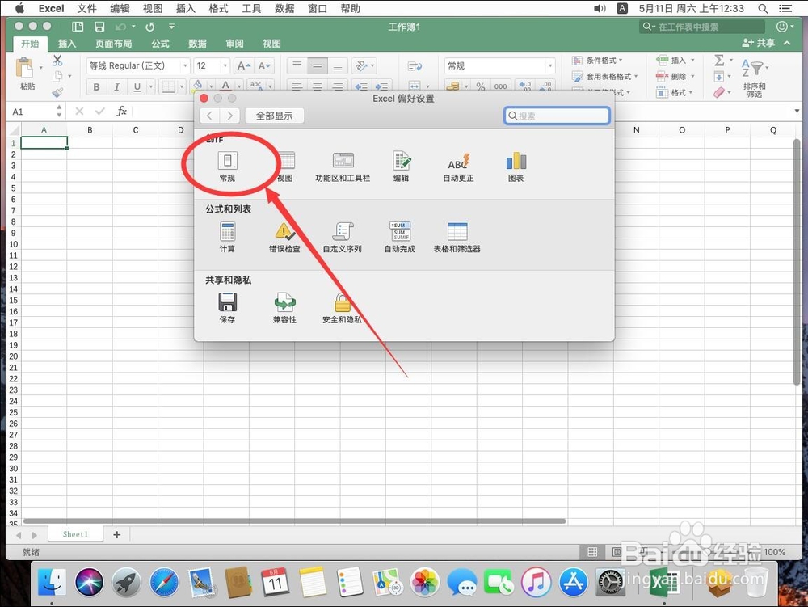Screen dimensions: 808x607
Task: Toggle italic formatting
Action: pos(116,87)
